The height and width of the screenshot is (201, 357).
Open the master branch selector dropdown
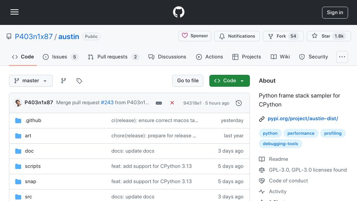click(x=31, y=81)
